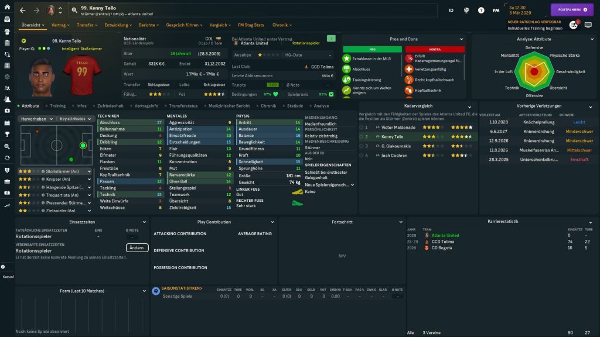
Task: Click the search magnifier beside the player name
Action: [75, 11]
